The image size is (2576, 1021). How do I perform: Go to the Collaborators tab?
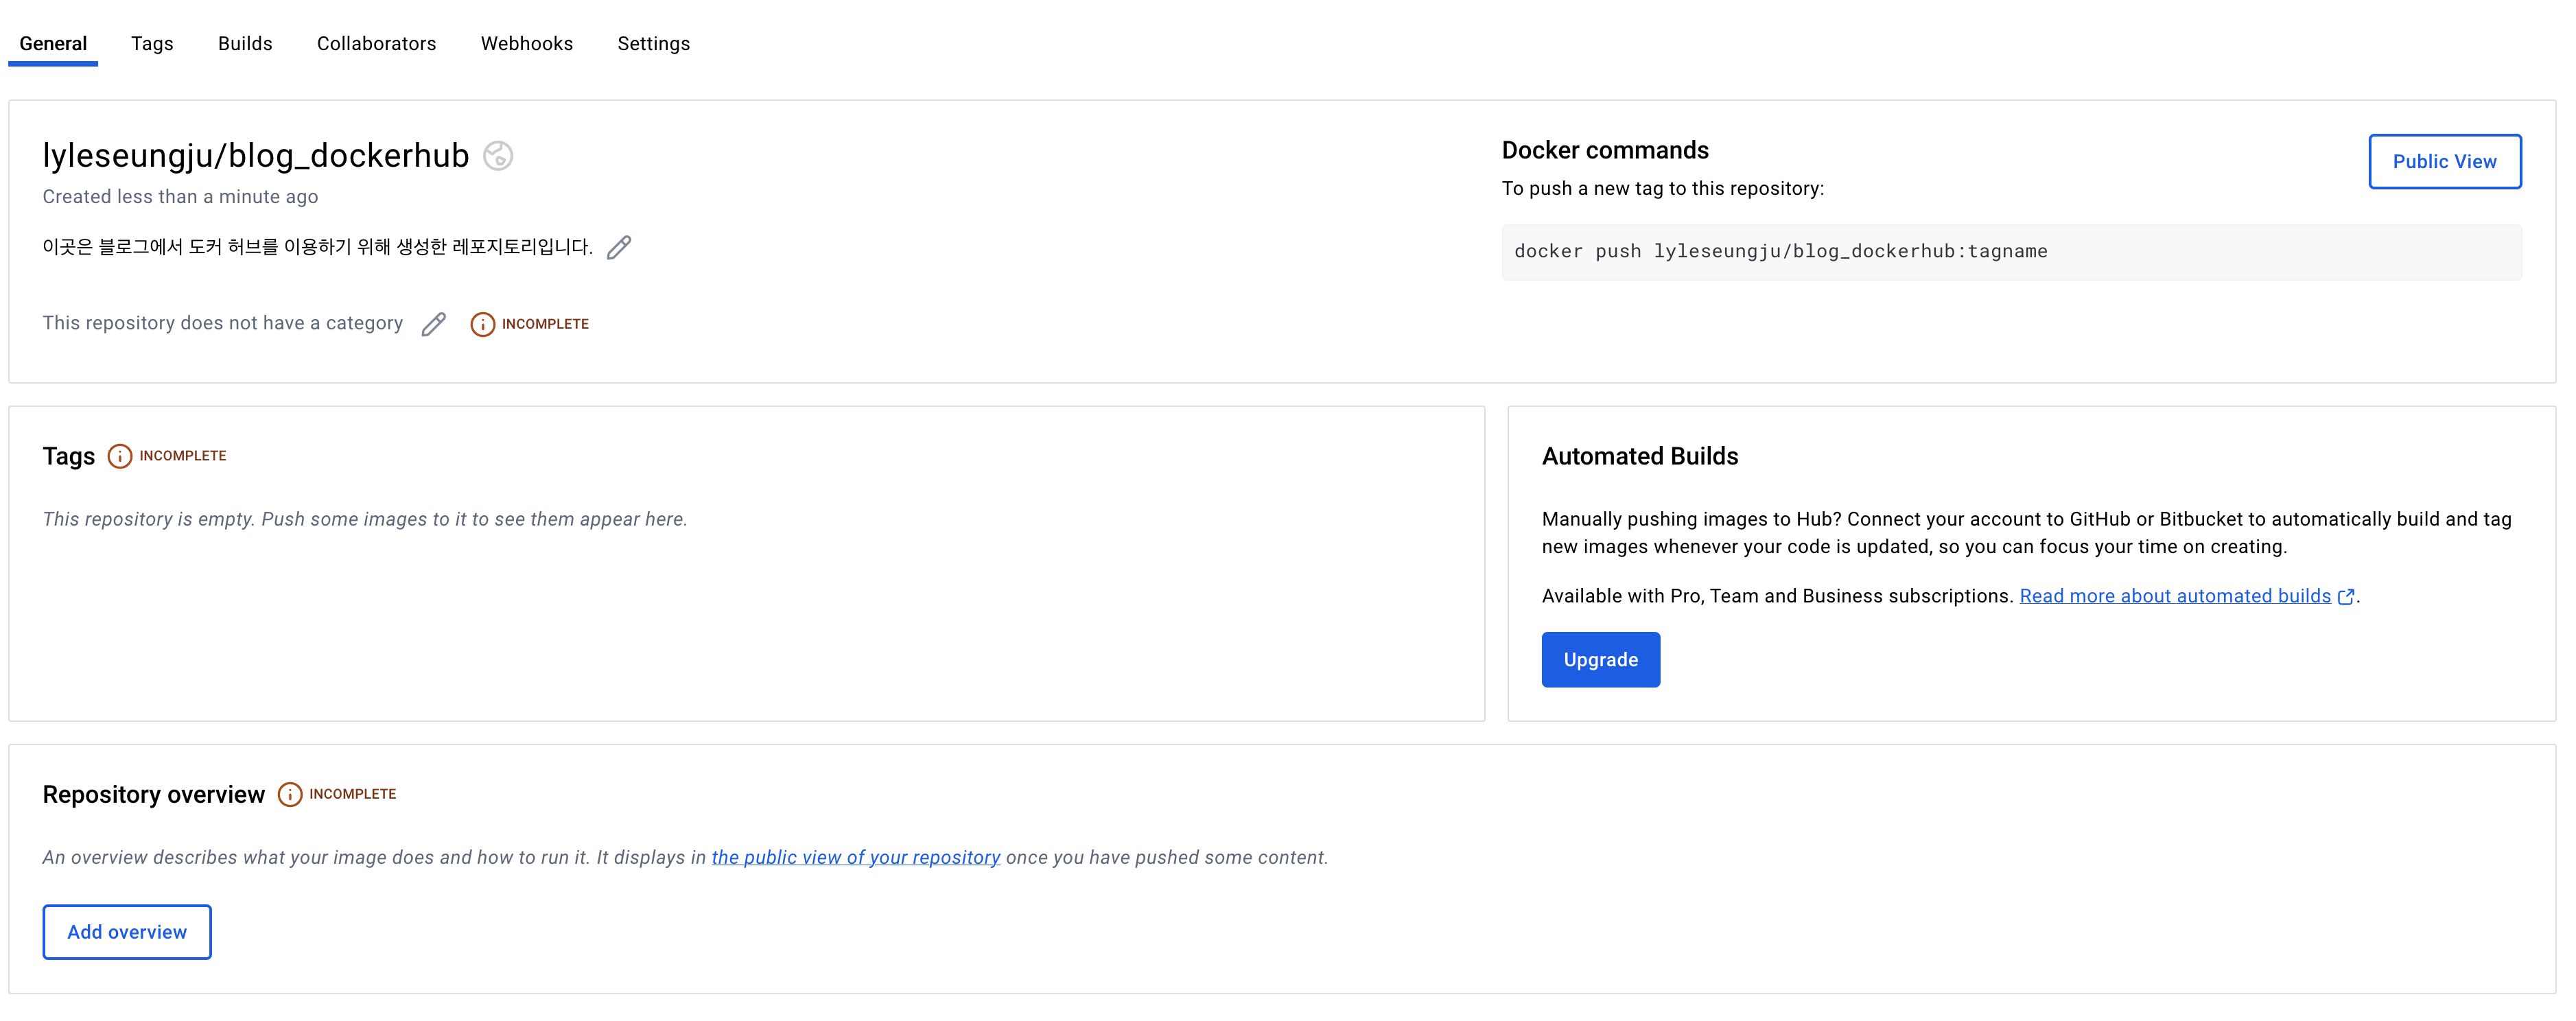[376, 44]
